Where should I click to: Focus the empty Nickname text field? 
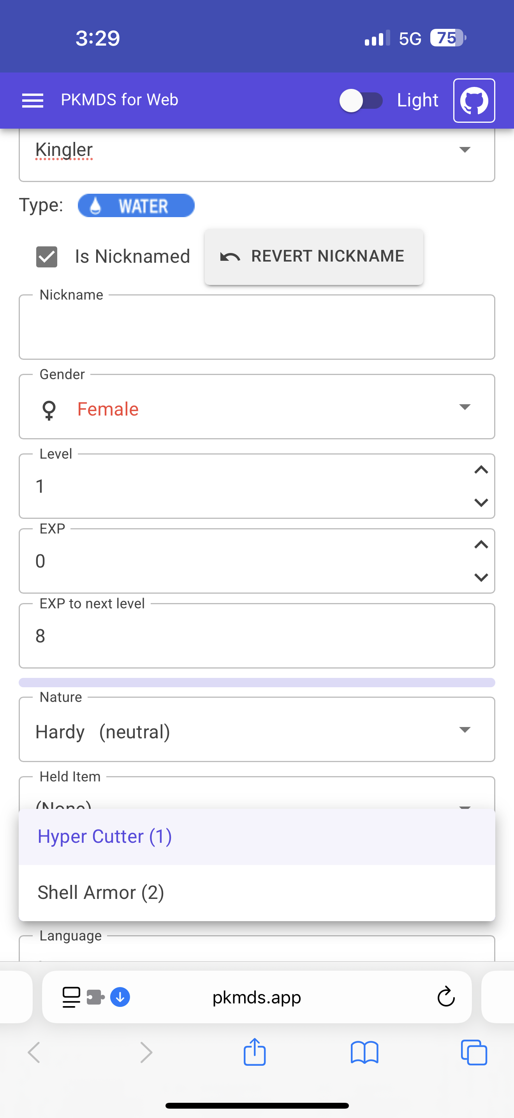[x=257, y=328]
